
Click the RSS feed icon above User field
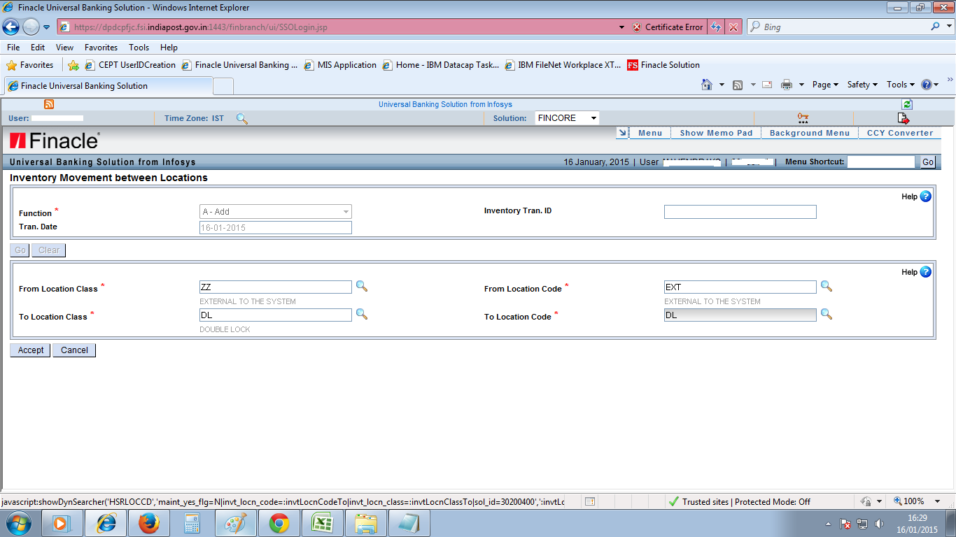tap(48, 103)
